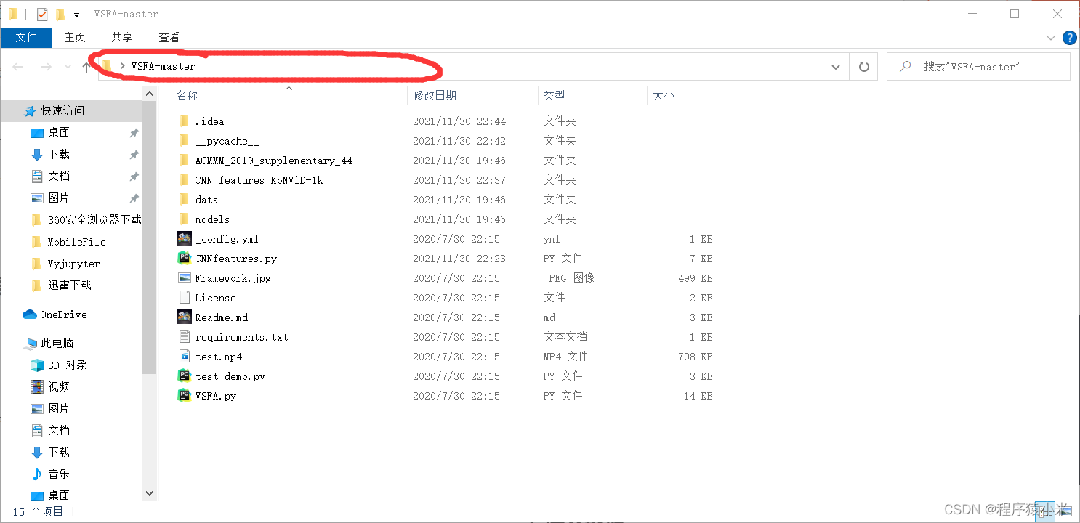The image size is (1080, 523).
Task: Click the navigation pane scroll up arrow
Action: [149, 93]
